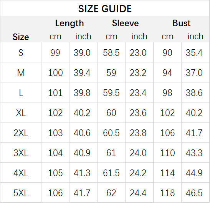Select the XL size row label
Image resolution: width=210 pixels, height=203 pixels.
(x=21, y=113)
